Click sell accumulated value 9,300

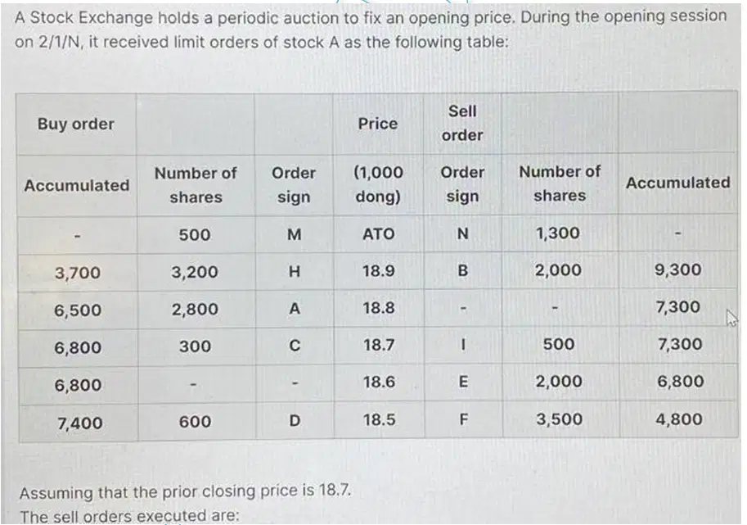click(x=677, y=270)
